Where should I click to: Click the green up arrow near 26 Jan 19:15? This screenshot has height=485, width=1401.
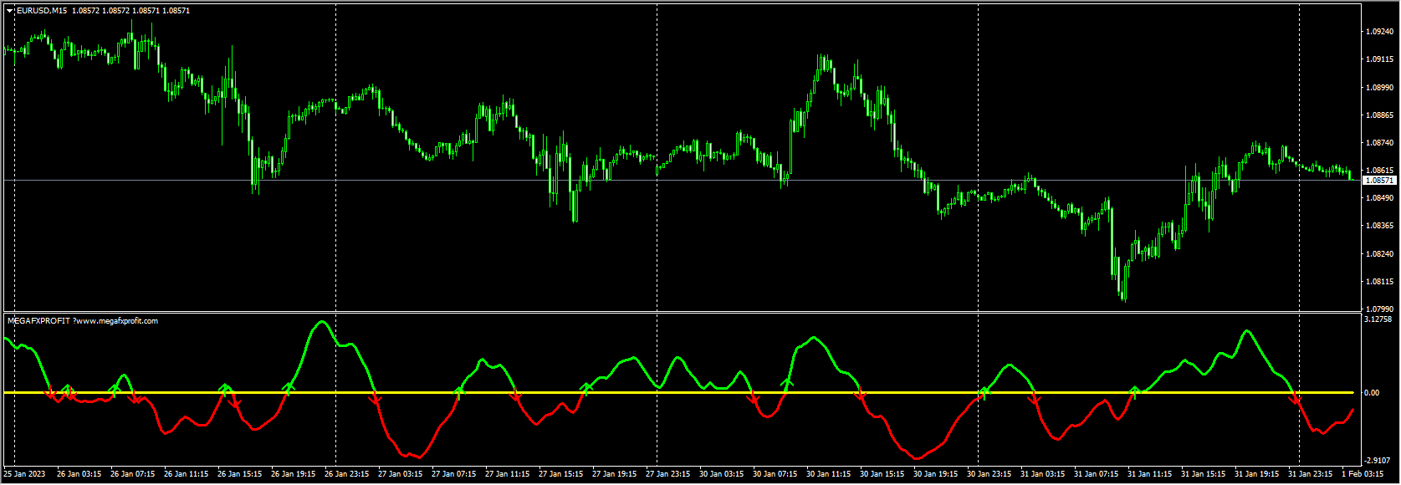click(x=289, y=386)
